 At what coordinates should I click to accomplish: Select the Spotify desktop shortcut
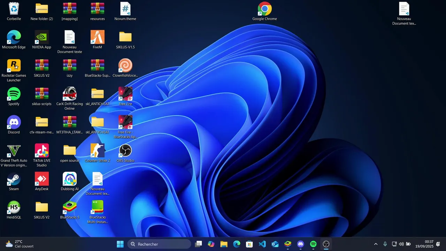[x=14, y=94]
